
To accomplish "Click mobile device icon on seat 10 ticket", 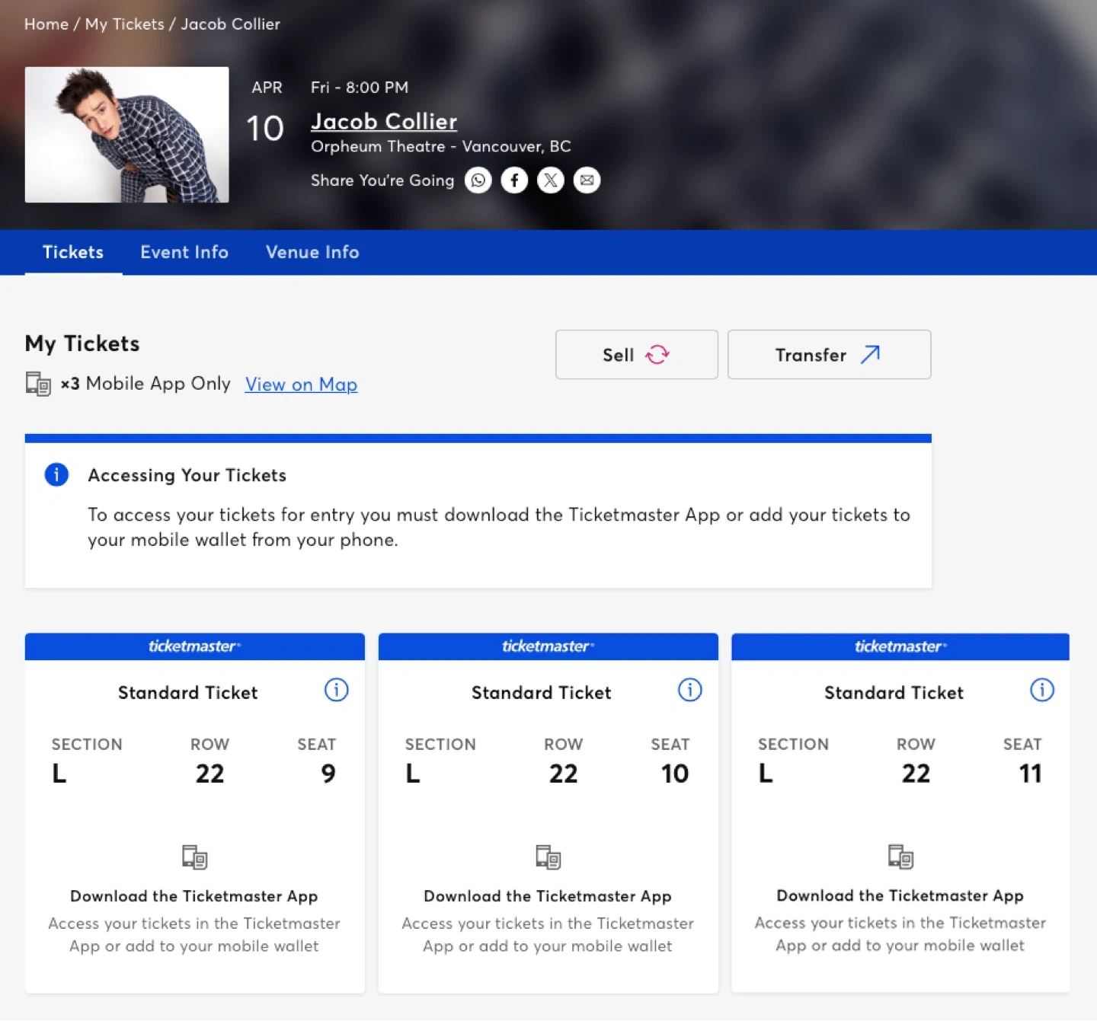I will (x=548, y=857).
